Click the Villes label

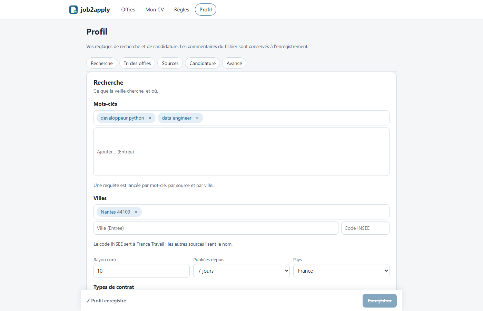pos(100,198)
